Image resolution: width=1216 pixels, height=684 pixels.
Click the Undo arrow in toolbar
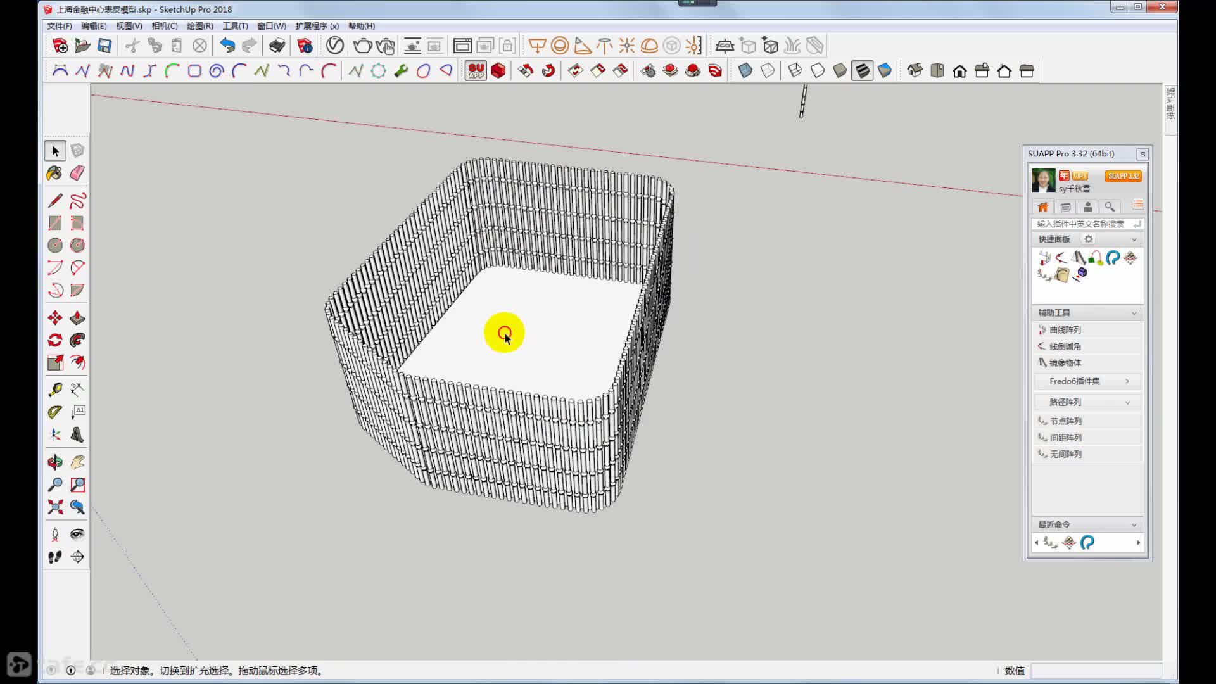click(x=227, y=46)
